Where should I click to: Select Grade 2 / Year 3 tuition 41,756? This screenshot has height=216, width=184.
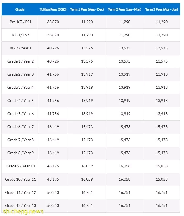click(53, 74)
